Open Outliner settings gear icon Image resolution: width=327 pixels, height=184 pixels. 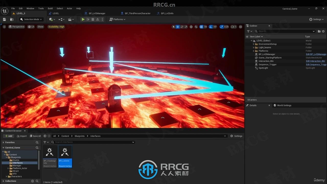pyautogui.click(x=323, y=31)
